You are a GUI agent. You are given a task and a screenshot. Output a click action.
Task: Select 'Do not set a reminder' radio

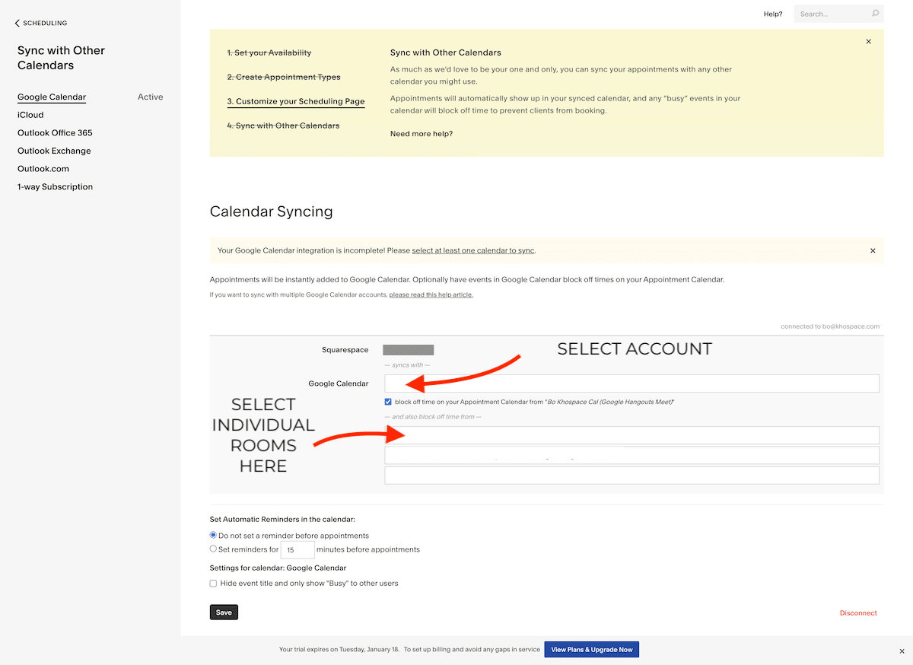213,536
